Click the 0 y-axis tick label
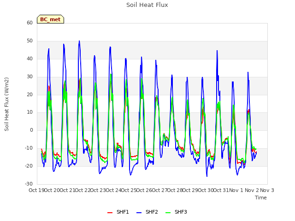The width and height of the screenshot is (295, 221). (31, 130)
